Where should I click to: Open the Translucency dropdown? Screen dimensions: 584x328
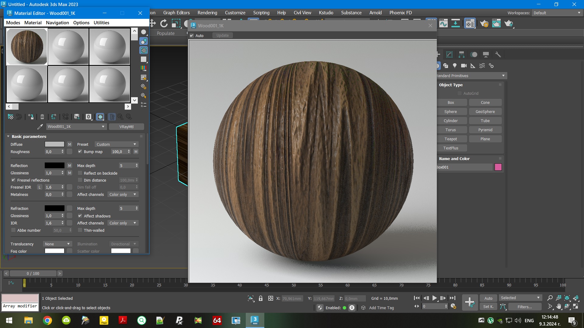point(57,244)
